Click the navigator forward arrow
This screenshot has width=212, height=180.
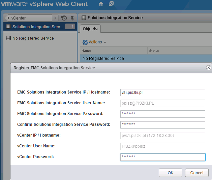pyautogui.click(x=56, y=18)
